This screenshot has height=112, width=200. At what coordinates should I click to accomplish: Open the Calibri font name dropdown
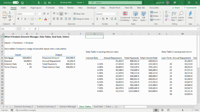click(34, 14)
